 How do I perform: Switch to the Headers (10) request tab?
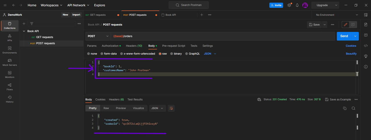click(134, 46)
